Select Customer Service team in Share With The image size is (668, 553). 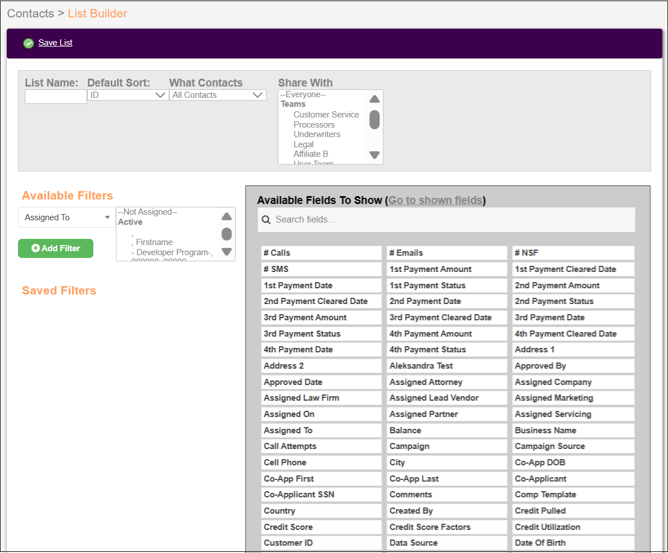(326, 115)
